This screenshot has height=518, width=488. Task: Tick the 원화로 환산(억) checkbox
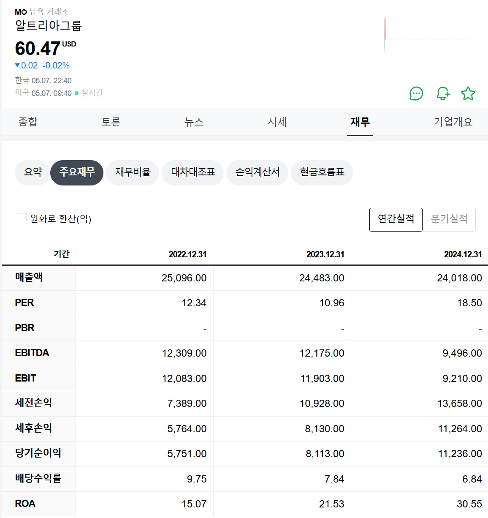[21, 219]
